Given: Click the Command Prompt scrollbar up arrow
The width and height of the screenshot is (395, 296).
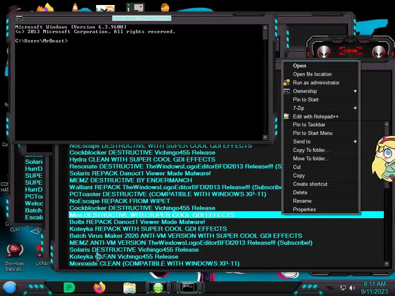Looking at the screenshot, I should [265, 27].
